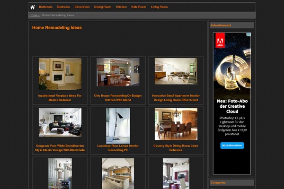Open the country dining room thumbnail

tap(176, 124)
